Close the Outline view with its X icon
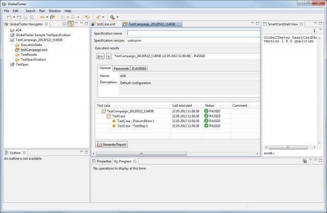Viewport: 327px width, 213px height. click(24, 153)
